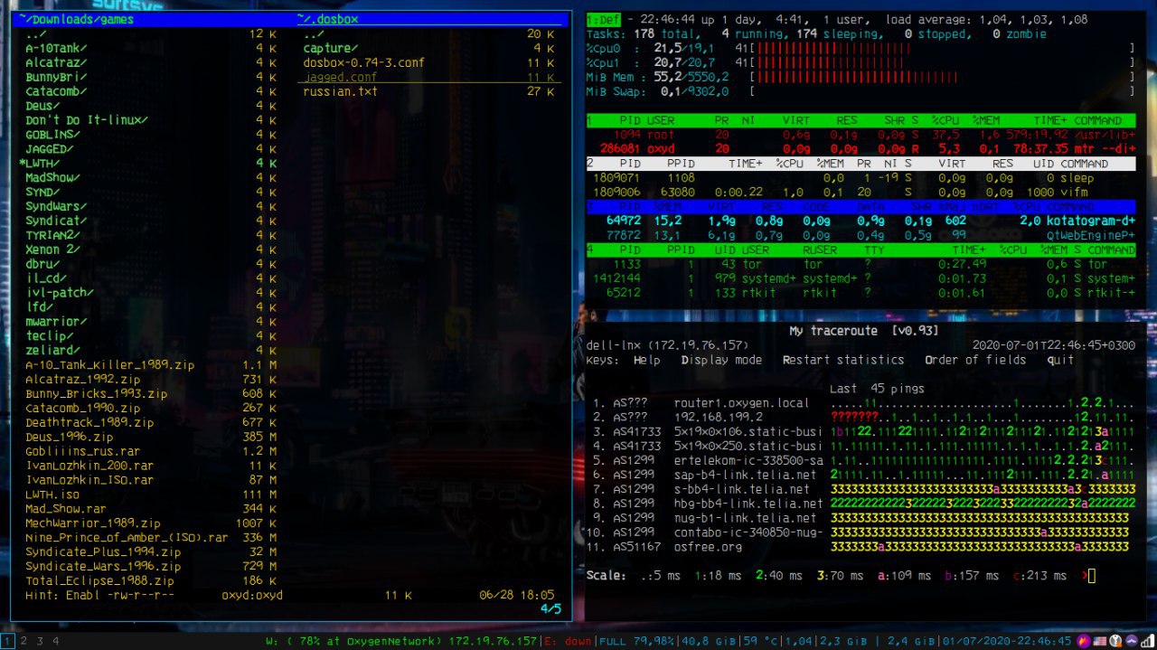Click Display mode in mtr keys
Image resolution: width=1157 pixels, height=650 pixels.
721,360
